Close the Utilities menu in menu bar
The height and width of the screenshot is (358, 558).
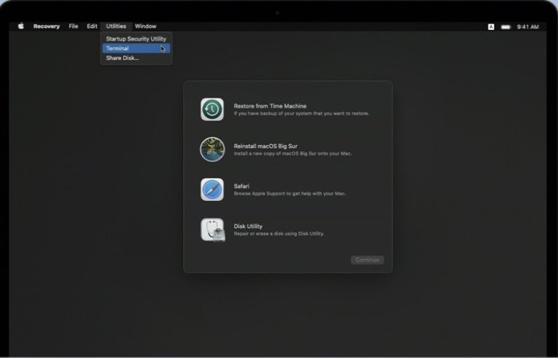coord(116,26)
